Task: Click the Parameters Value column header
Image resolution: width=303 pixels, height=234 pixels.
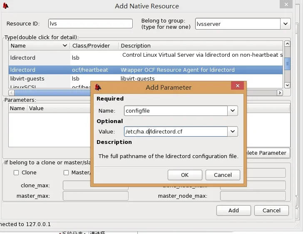Action: 36,108
